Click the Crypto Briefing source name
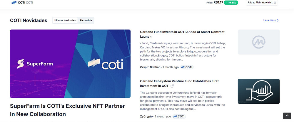 coord(150,67)
